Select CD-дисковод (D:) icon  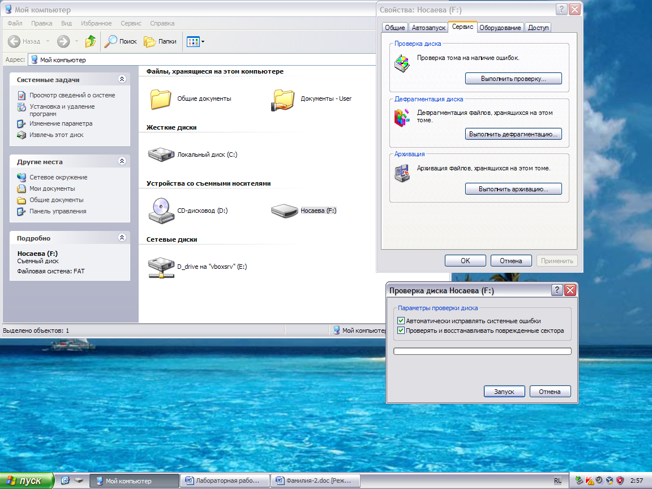point(161,211)
